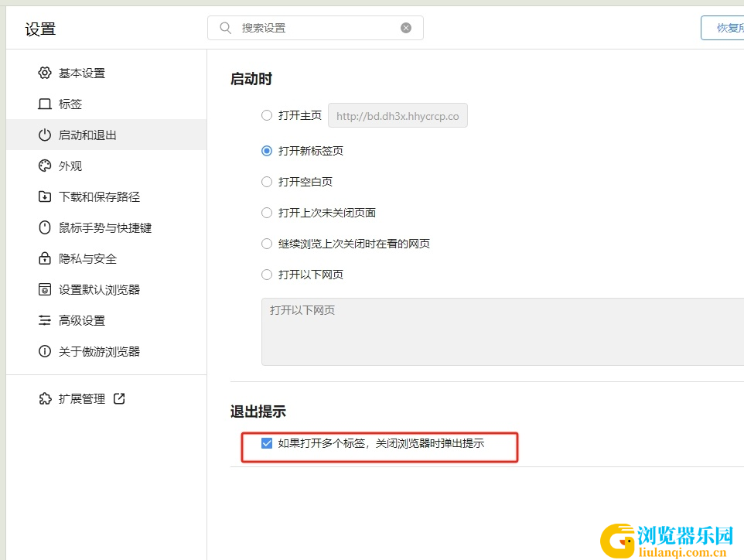Uncheck 如果打开多个标签 exit prompt checkbox

click(267, 443)
